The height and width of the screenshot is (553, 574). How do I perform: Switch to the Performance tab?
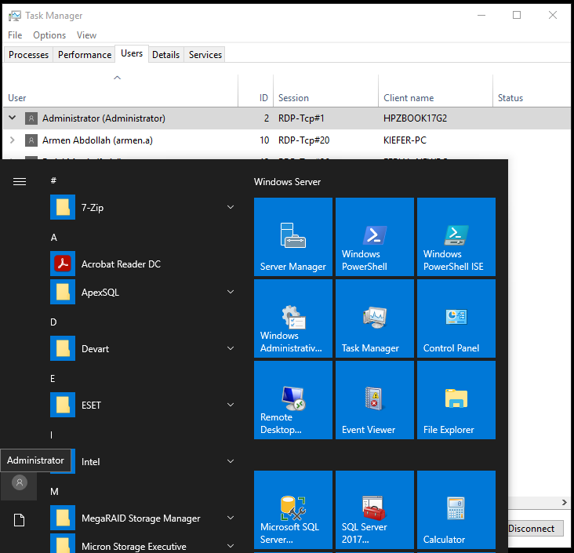coord(85,55)
